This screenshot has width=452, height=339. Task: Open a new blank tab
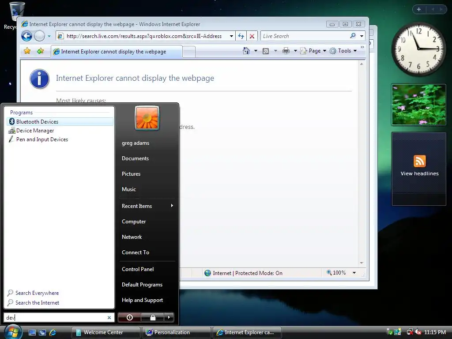coord(189,52)
